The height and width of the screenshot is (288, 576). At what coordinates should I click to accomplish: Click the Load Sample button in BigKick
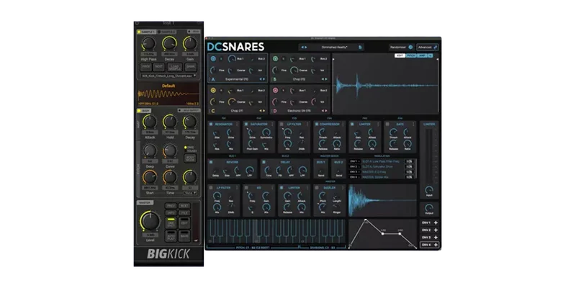(x=175, y=67)
